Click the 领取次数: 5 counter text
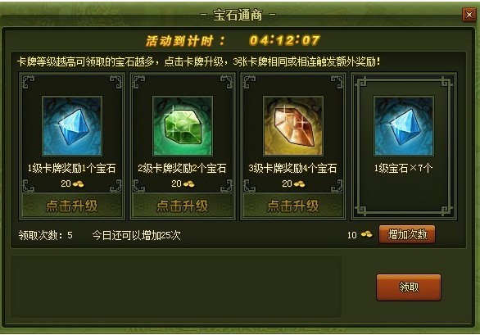The width and height of the screenshot is (480, 335). click(46, 235)
